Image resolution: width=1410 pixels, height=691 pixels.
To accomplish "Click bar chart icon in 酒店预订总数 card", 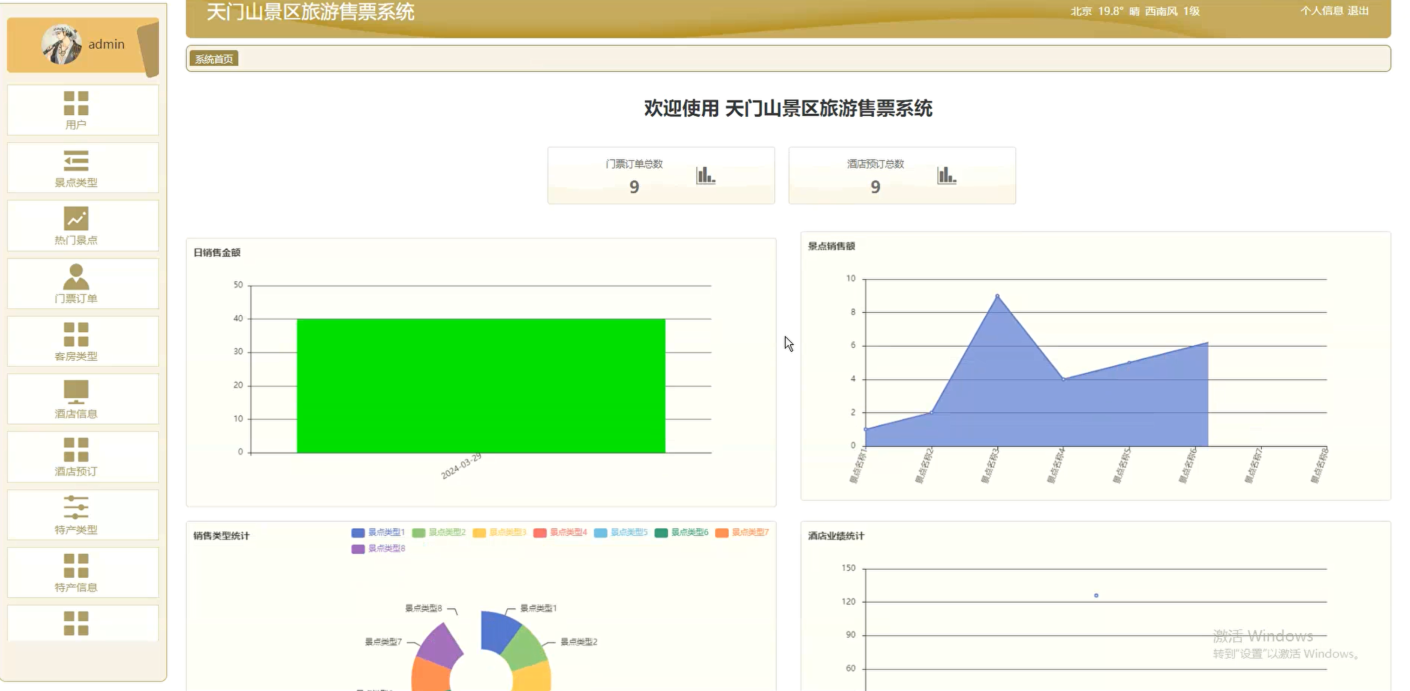I will (x=946, y=176).
